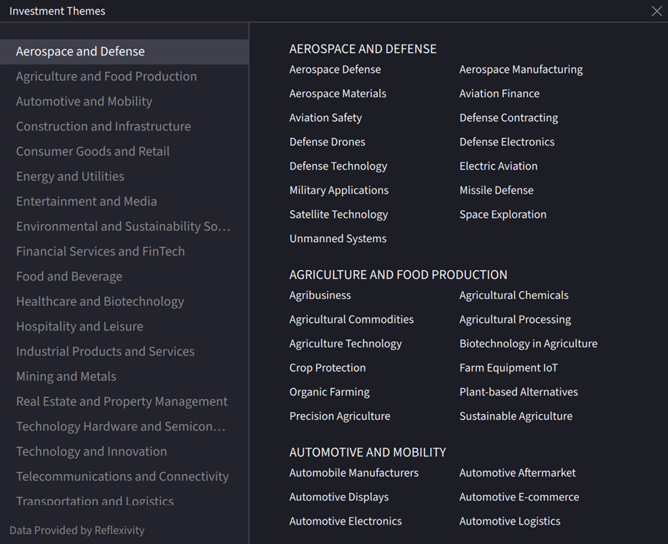Select the Electric Aviation theme
Image resolution: width=668 pixels, height=544 pixels.
coord(498,166)
